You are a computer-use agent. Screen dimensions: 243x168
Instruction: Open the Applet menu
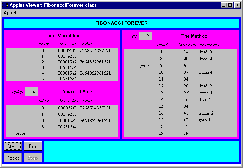10,13
